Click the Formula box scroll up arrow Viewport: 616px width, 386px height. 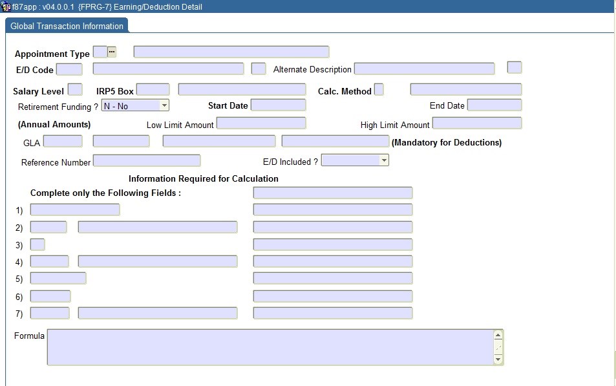(498, 335)
